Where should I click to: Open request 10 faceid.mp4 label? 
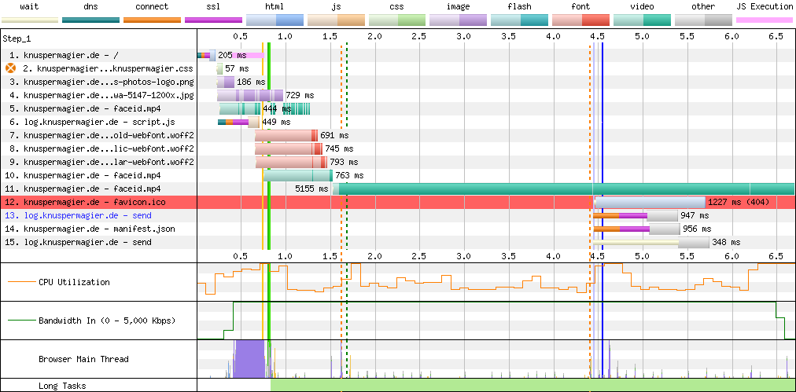tap(83, 175)
